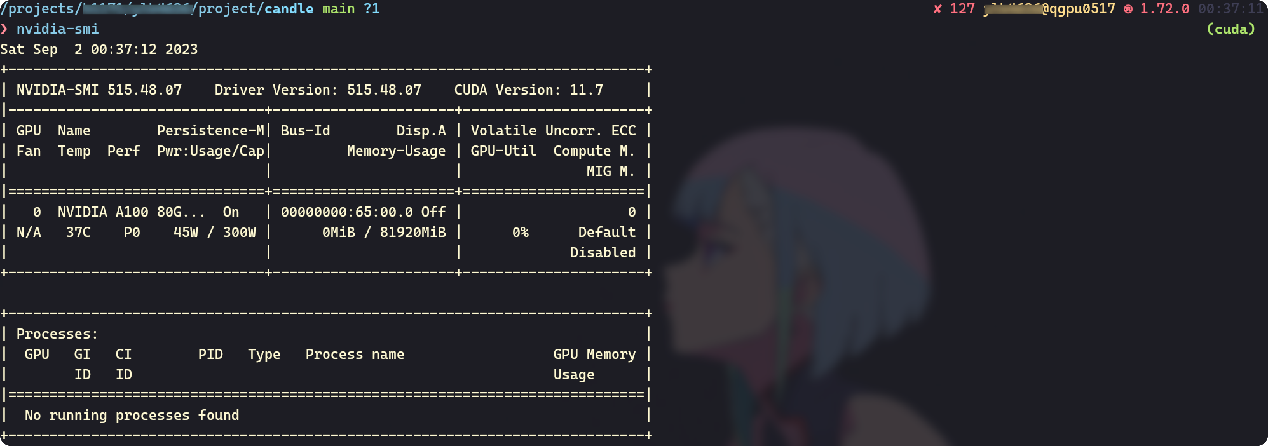Click the Persistence-M On value
The image size is (1268, 446).
[x=231, y=212]
